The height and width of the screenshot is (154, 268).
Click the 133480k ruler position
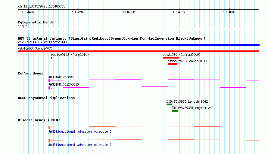229,12
